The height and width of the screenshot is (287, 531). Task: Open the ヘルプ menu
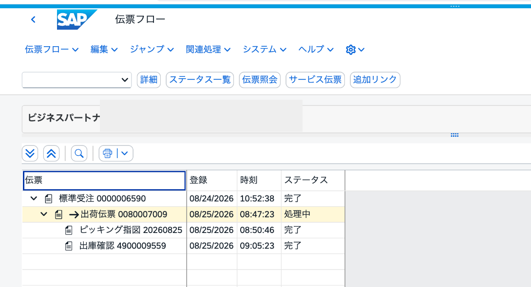(316, 49)
